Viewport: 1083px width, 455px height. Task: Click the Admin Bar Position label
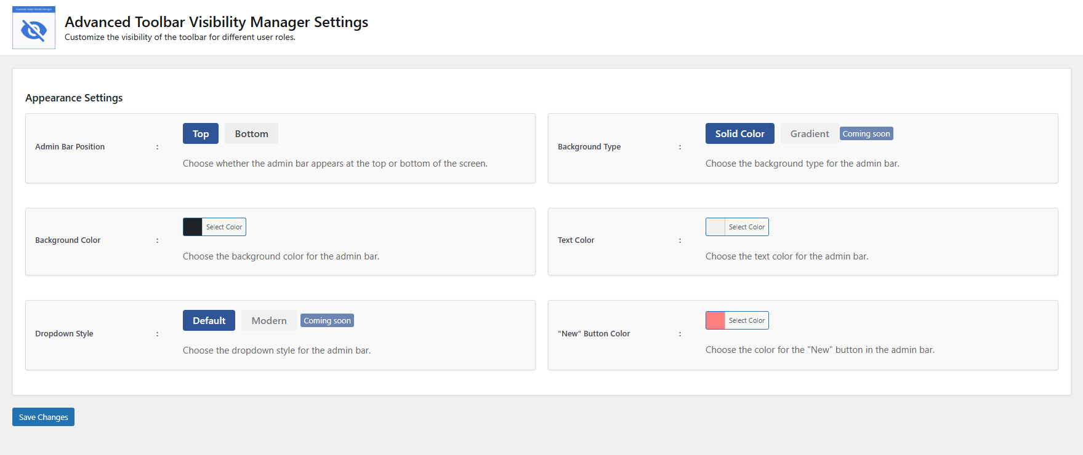pos(70,147)
